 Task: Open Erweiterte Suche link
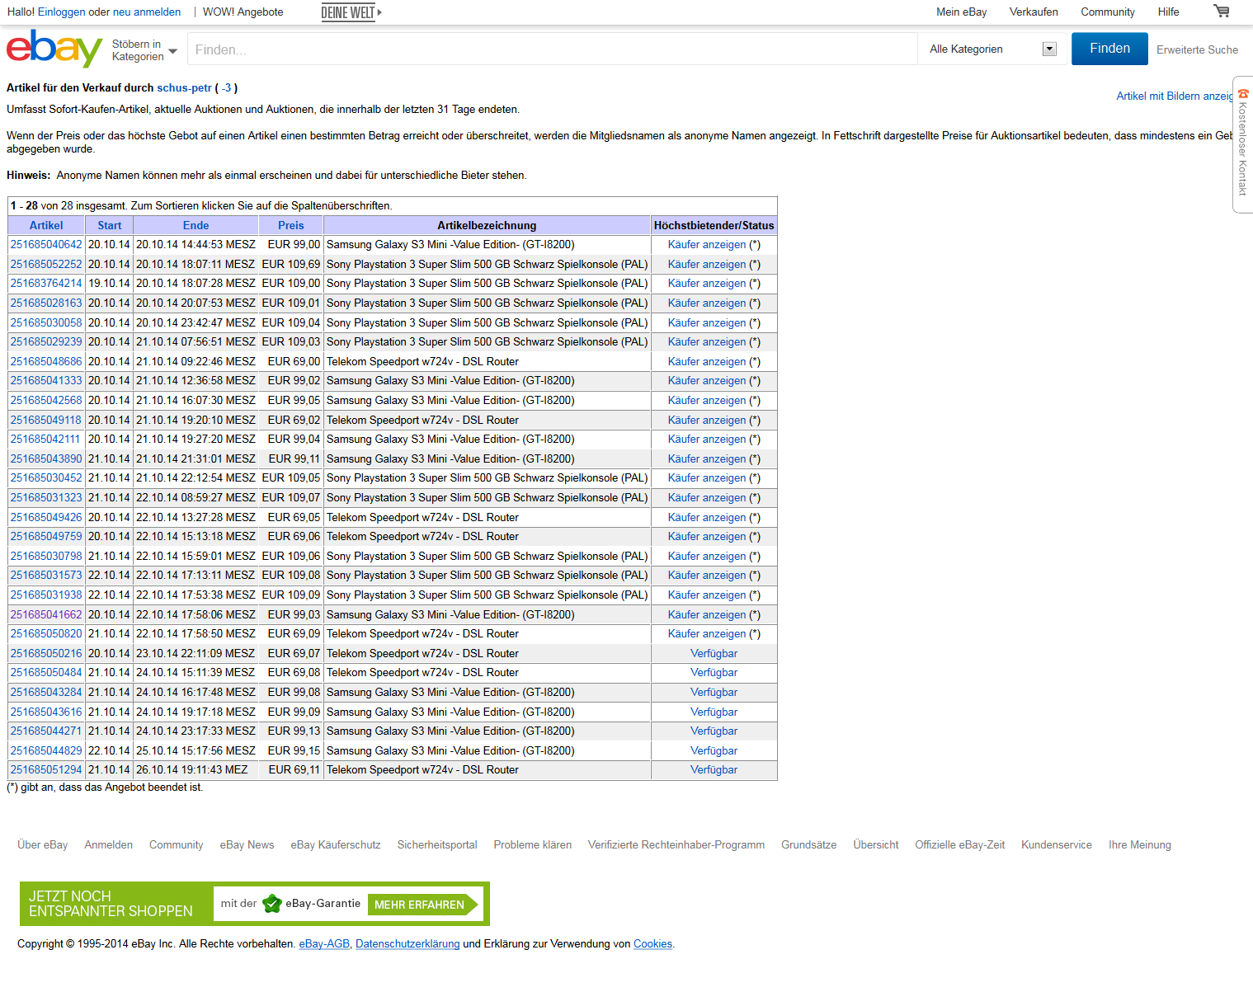pos(1197,49)
